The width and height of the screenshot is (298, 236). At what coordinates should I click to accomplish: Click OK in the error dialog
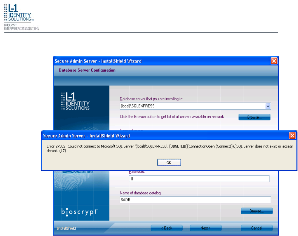(x=169, y=163)
